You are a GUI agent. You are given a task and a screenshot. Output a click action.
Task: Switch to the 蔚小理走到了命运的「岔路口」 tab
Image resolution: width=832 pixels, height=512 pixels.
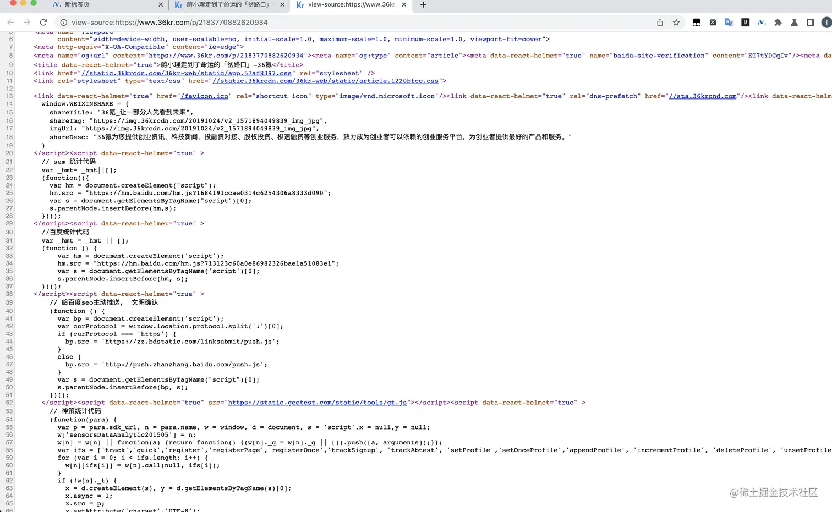tap(228, 4)
